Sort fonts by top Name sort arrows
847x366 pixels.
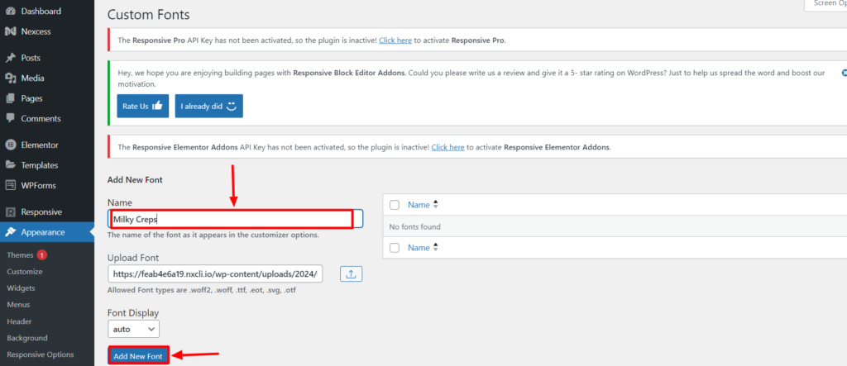tap(435, 205)
